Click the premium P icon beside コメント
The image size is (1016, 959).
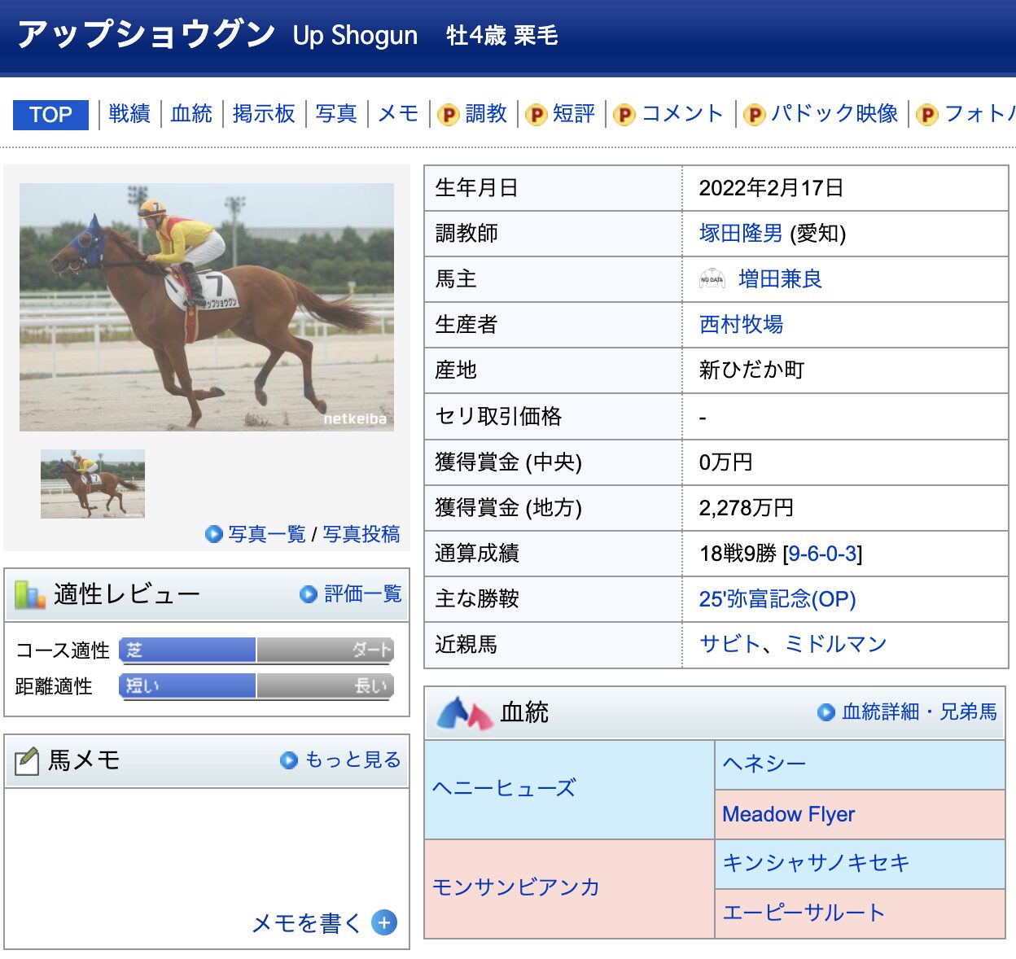(x=624, y=115)
